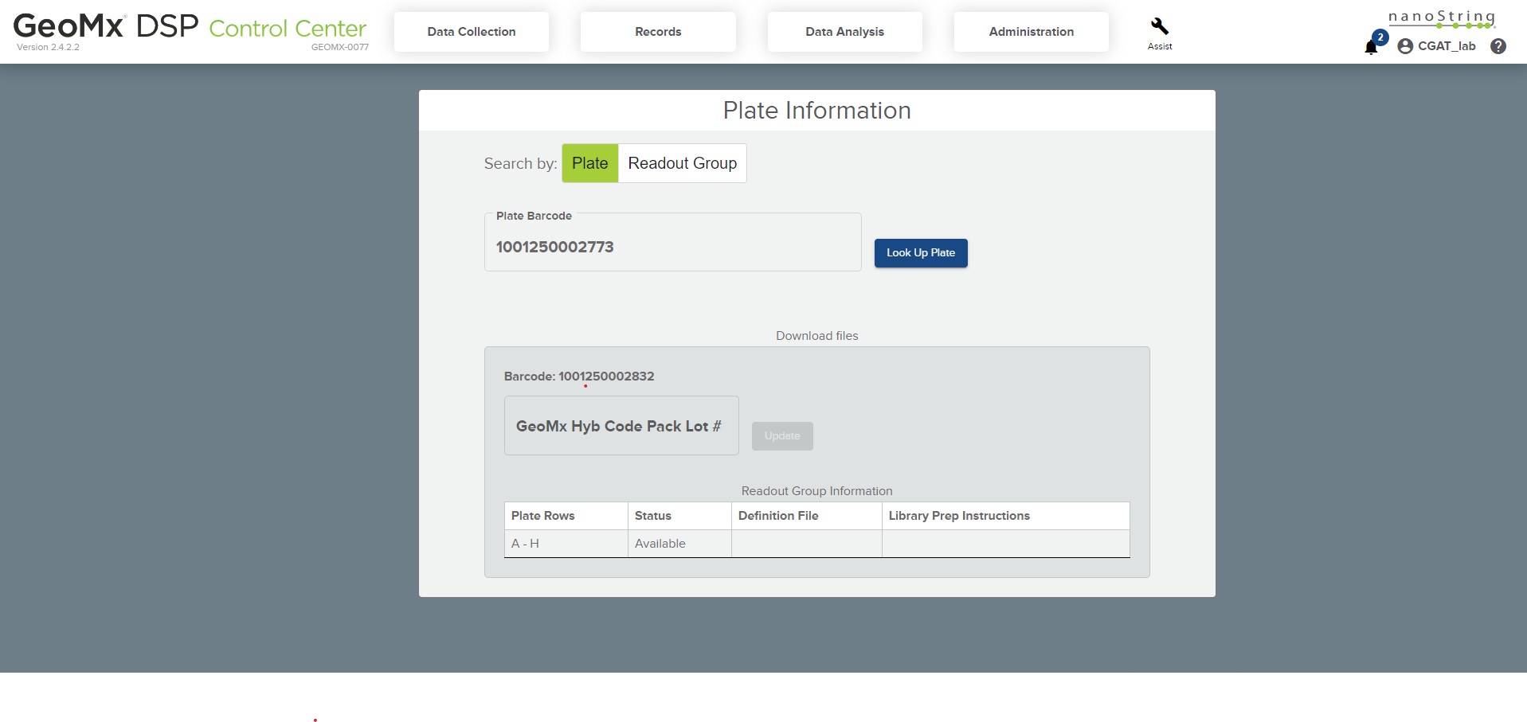Click the Look Up Plate button

921,253
